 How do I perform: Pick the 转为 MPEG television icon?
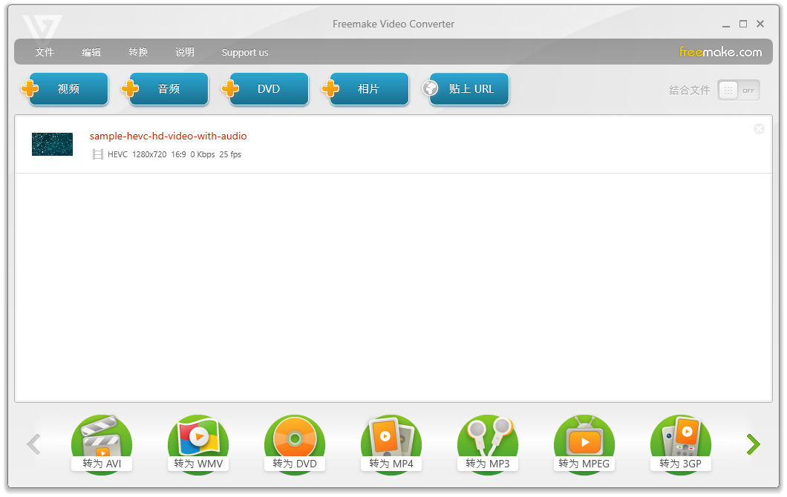[584, 444]
